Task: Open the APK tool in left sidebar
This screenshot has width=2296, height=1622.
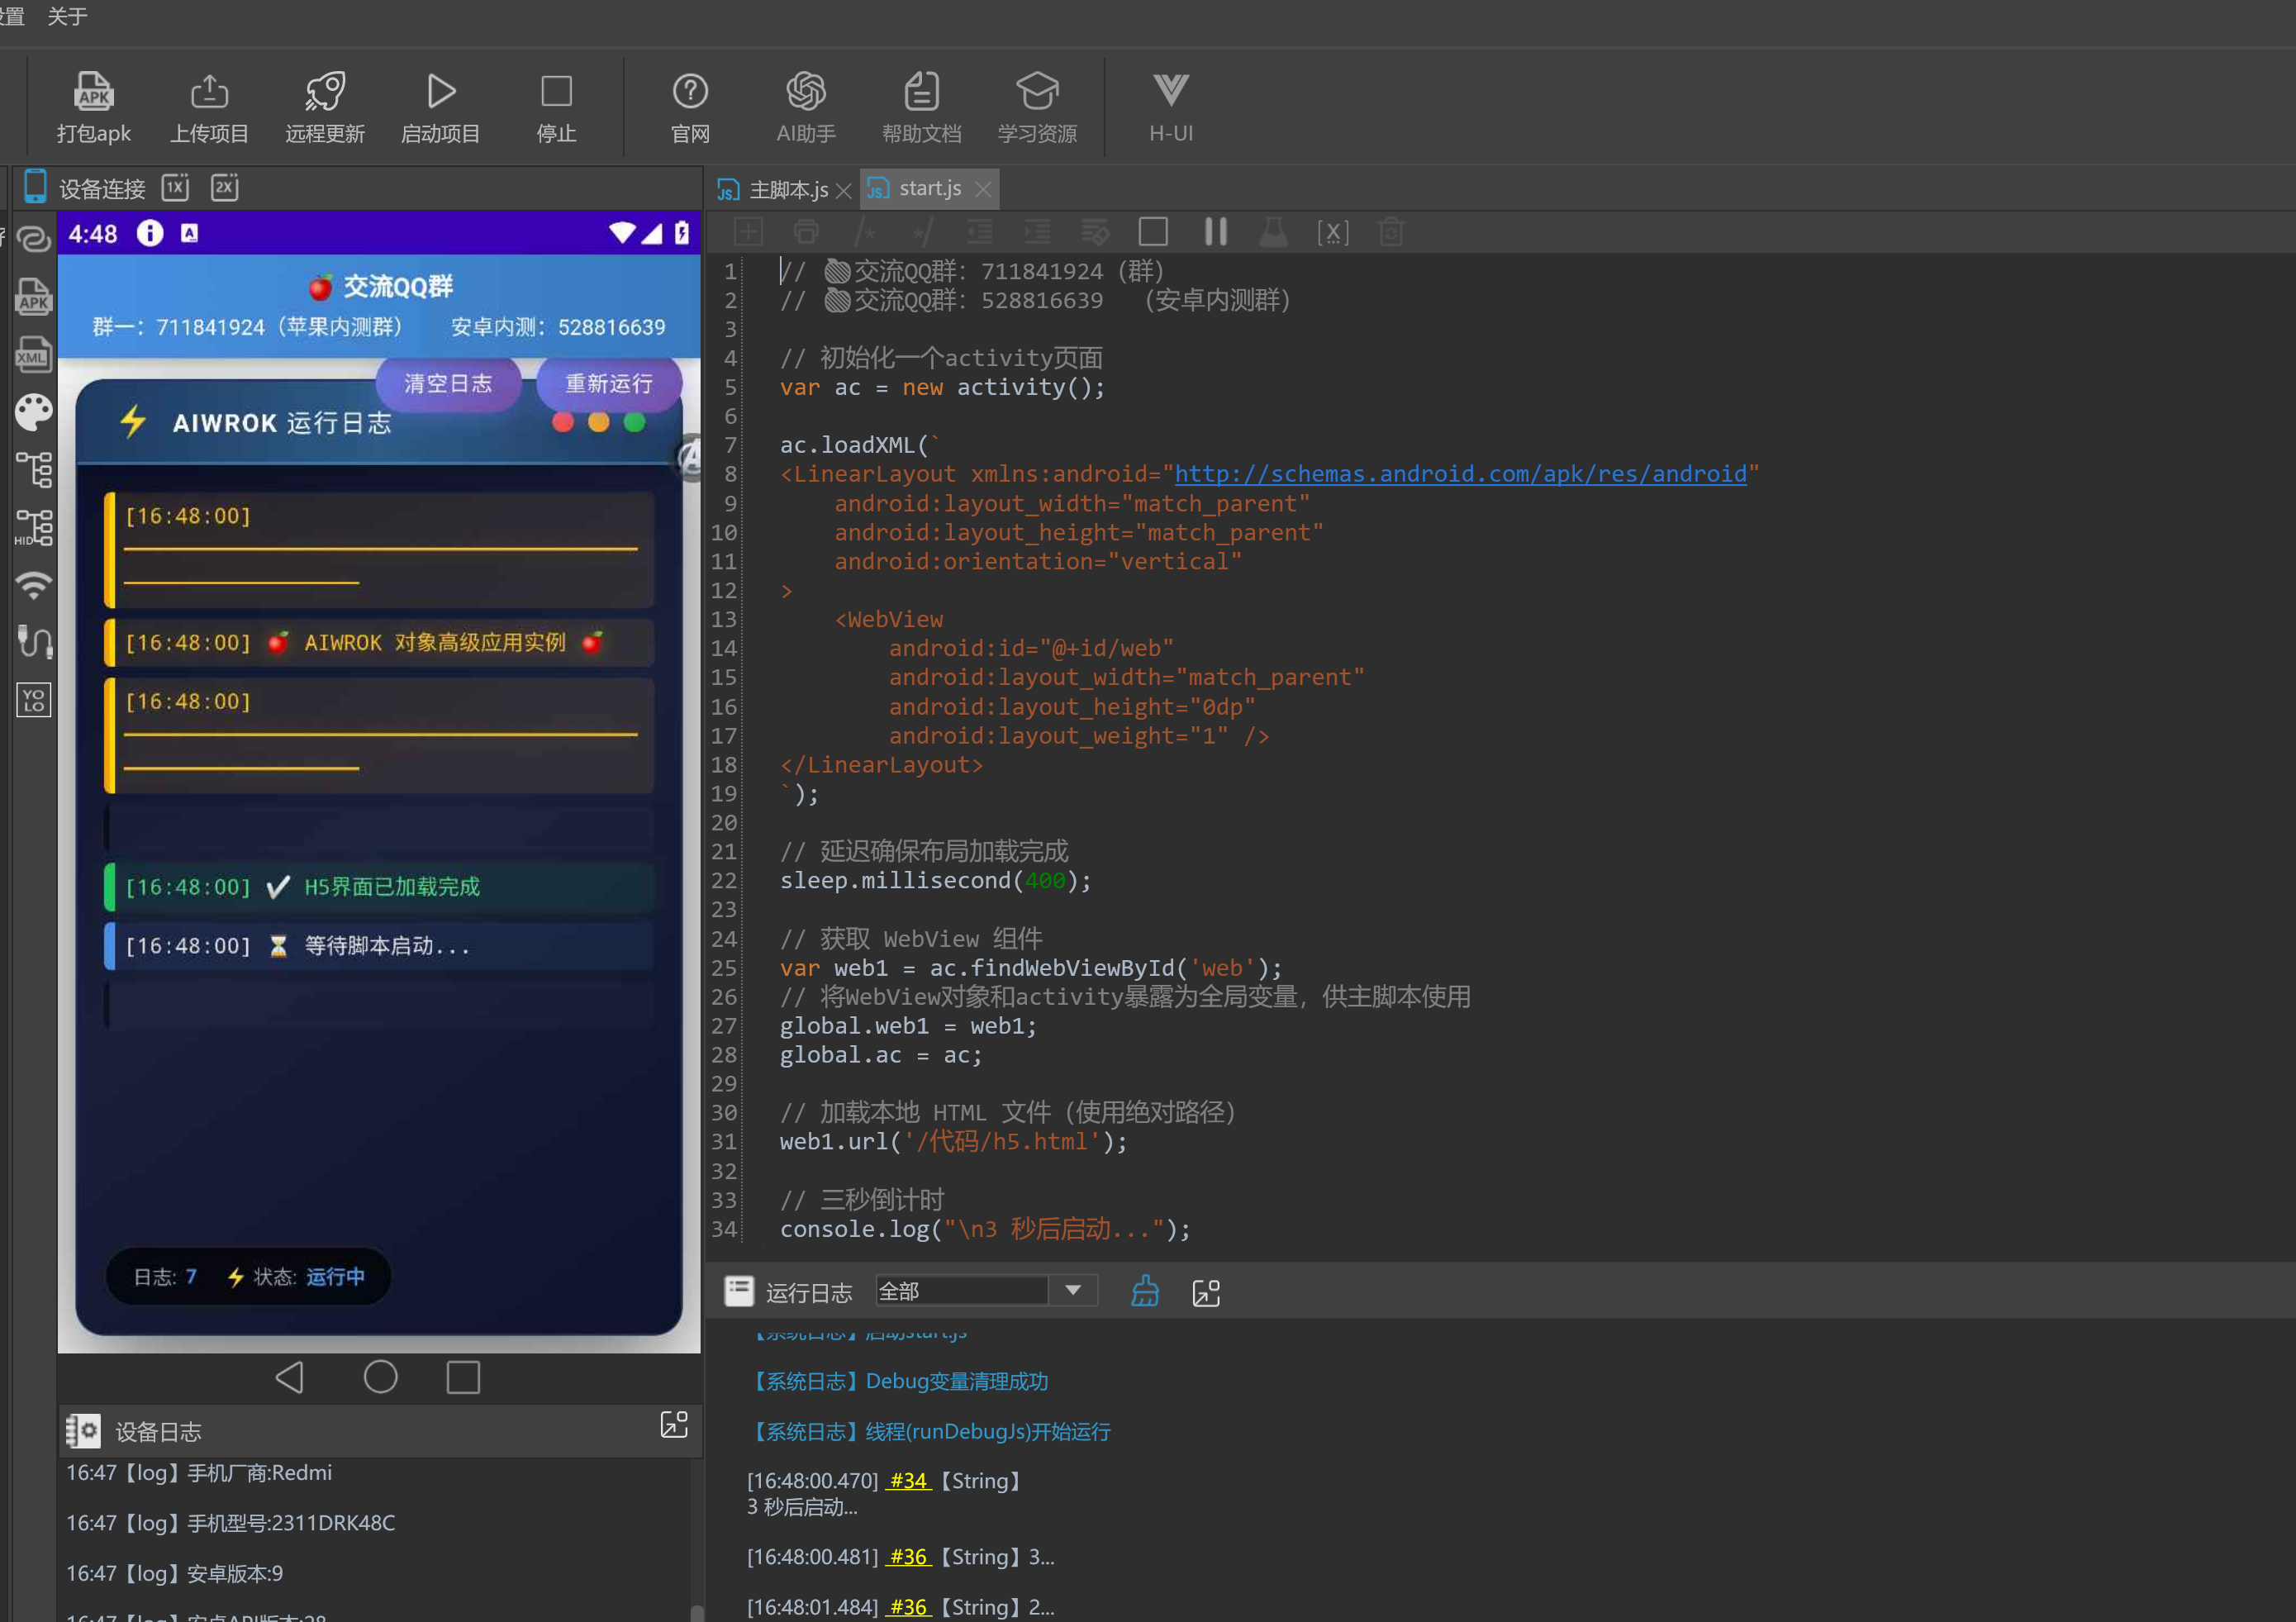Action: [x=34, y=297]
